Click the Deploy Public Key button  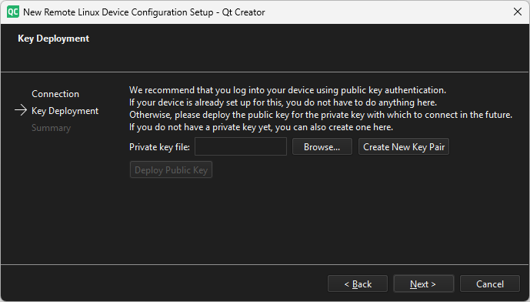[x=171, y=169]
